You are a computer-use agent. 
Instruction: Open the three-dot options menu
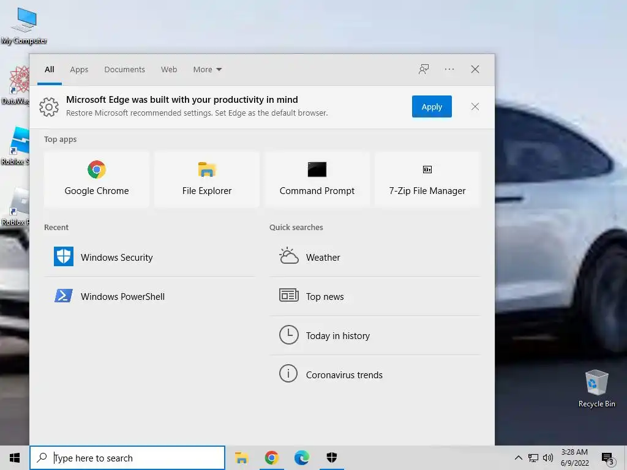click(449, 69)
